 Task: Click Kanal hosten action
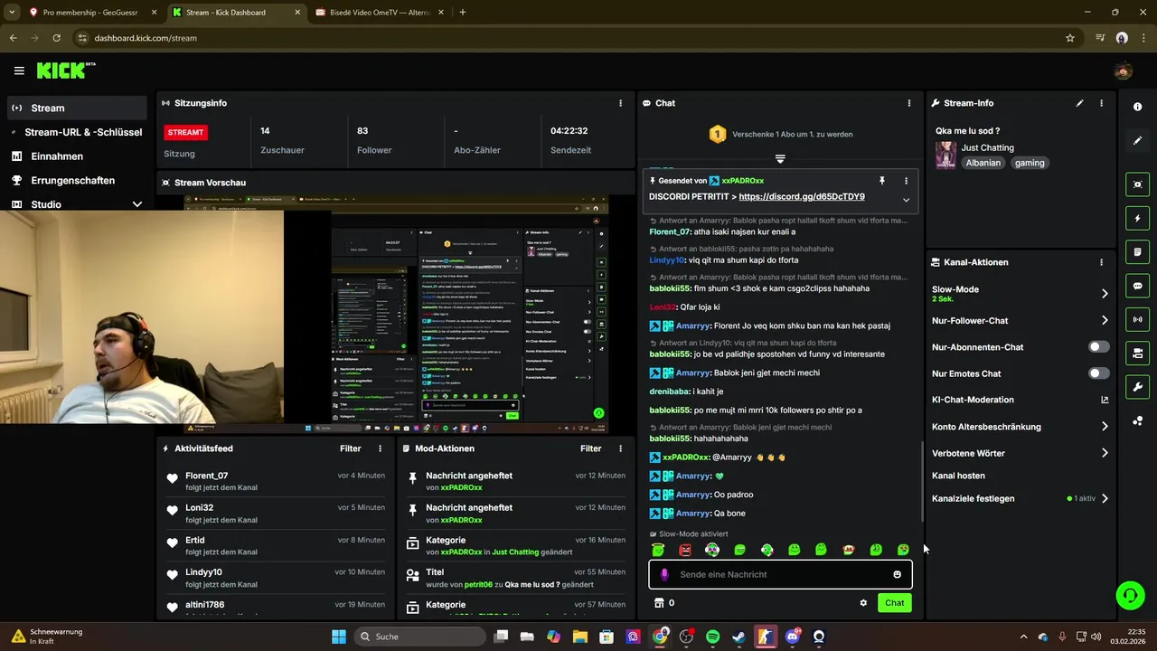tap(958, 476)
